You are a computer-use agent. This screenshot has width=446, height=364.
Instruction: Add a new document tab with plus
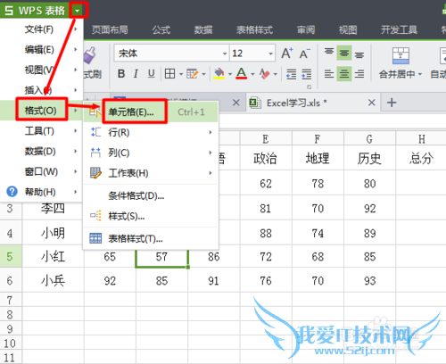coord(392,103)
